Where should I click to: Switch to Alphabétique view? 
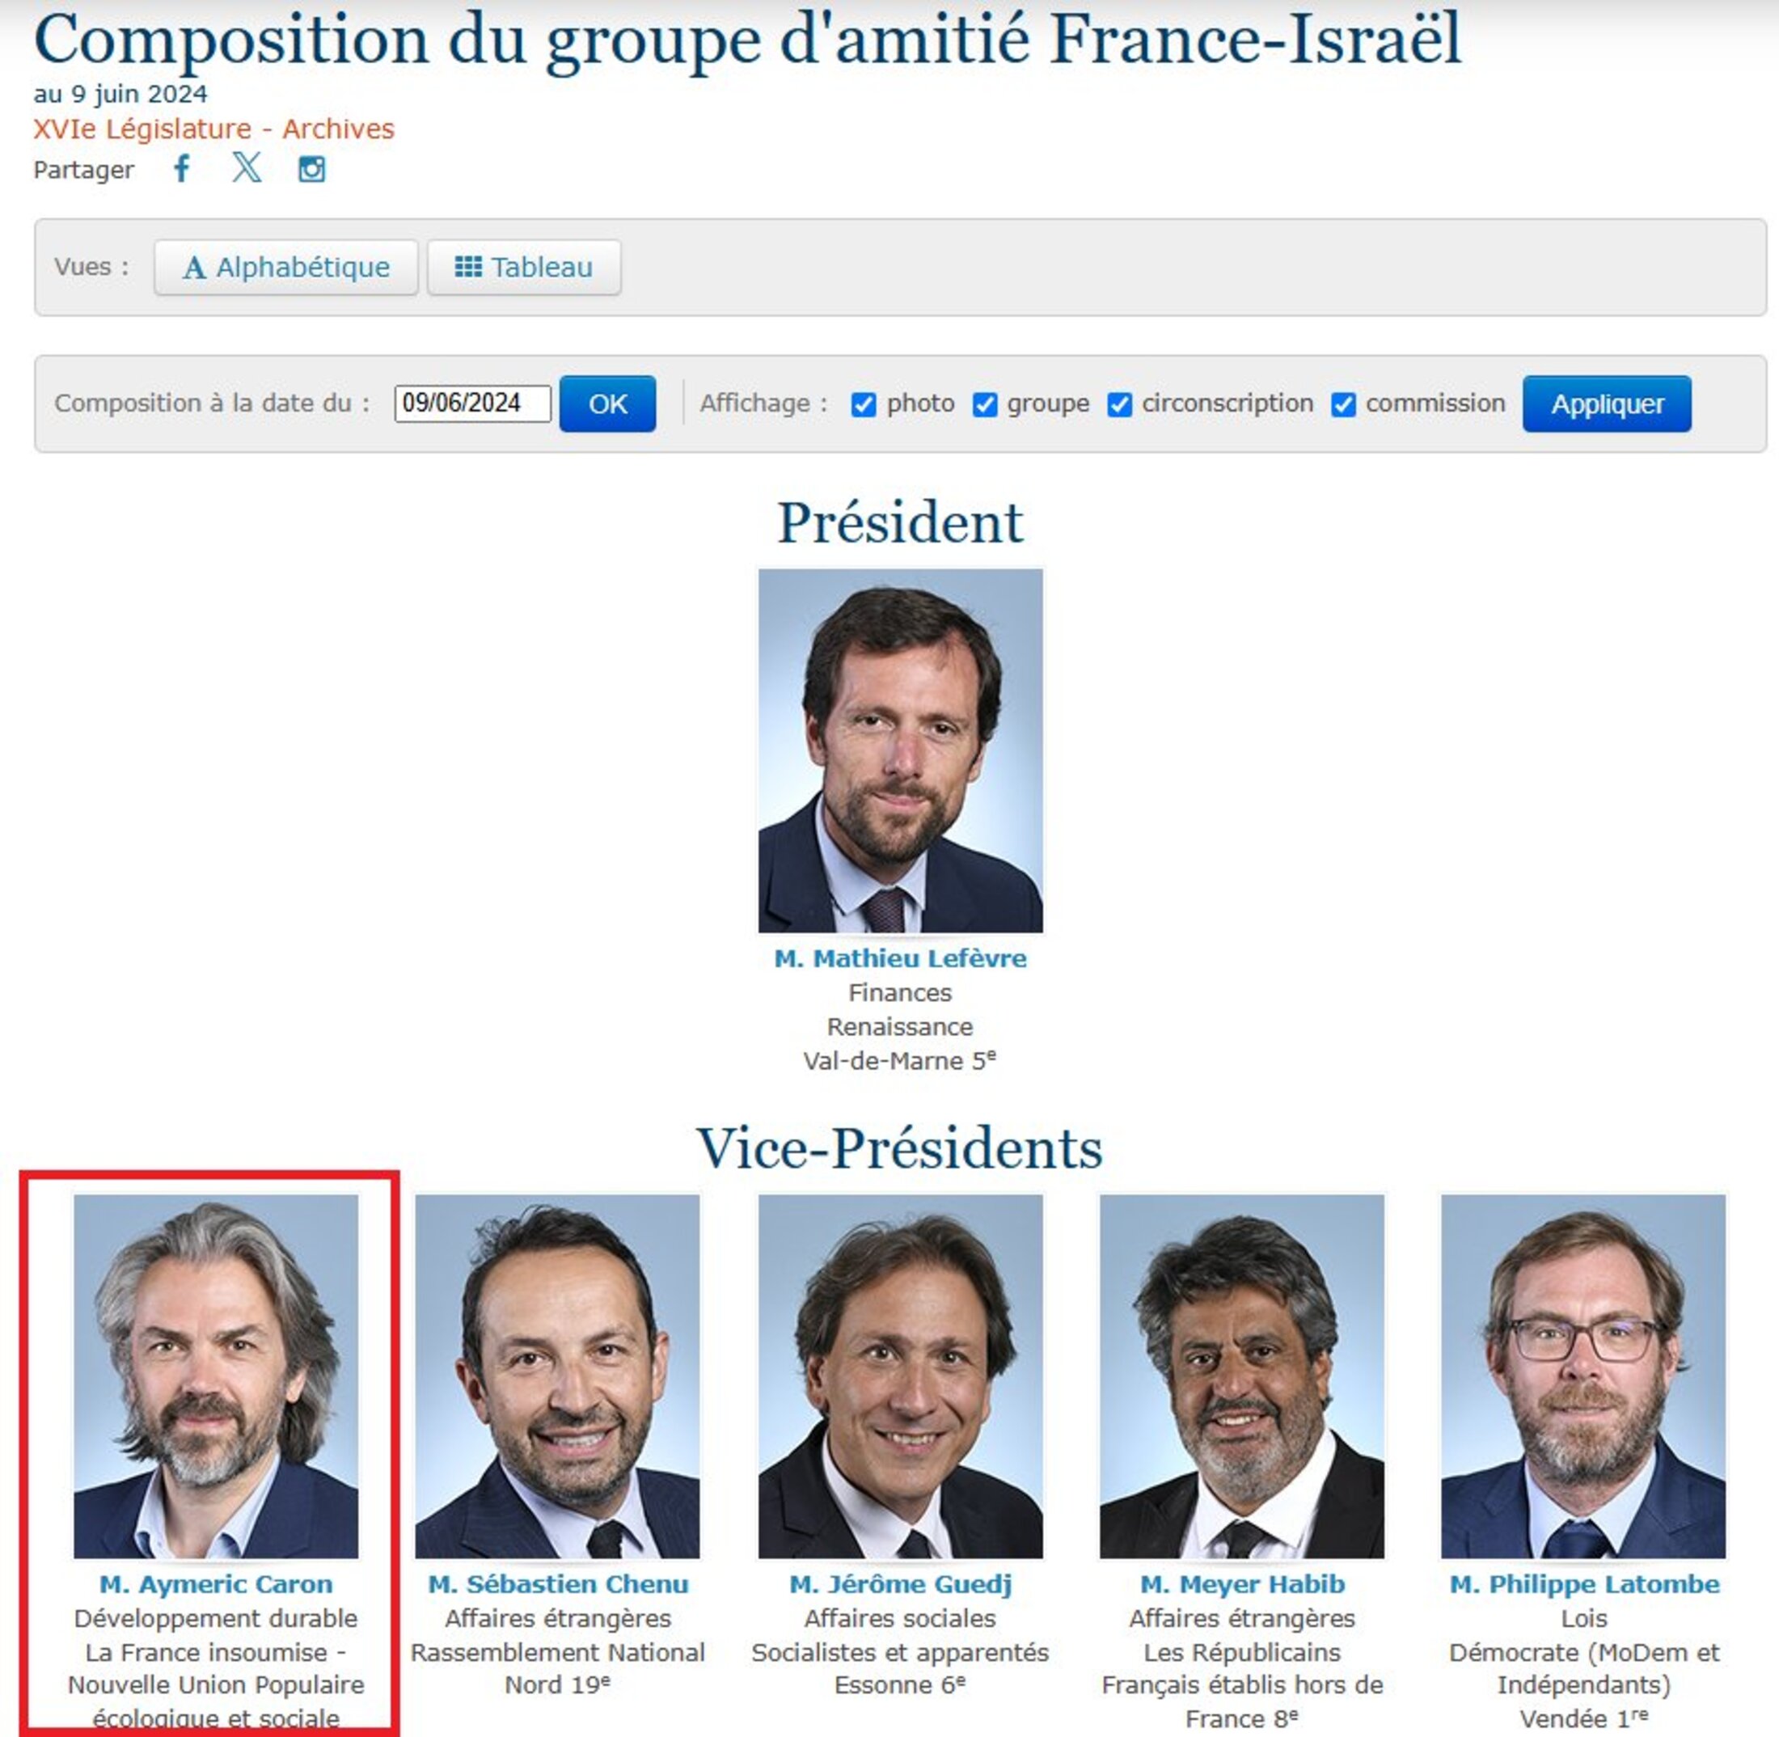(x=286, y=268)
